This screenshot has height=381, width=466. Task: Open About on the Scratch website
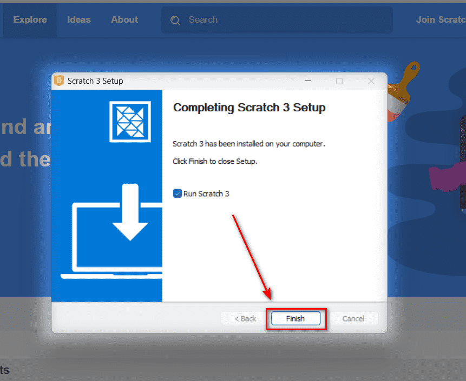(124, 19)
